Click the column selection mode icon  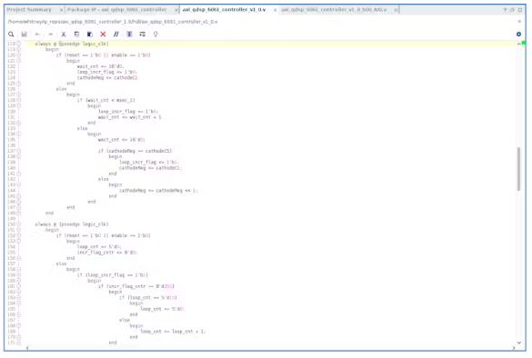coord(129,35)
